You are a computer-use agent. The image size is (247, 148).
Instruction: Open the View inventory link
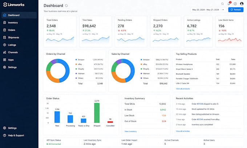(x=131, y=131)
